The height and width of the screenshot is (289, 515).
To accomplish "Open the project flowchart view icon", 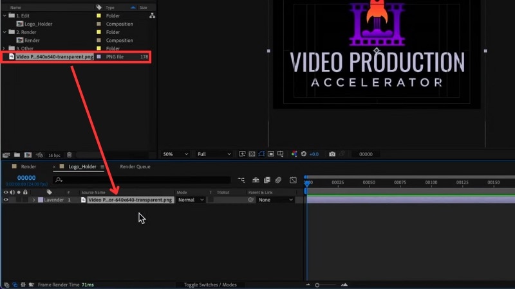I will (152, 15).
